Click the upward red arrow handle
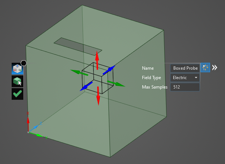This screenshot has width=225, height=164. tap(97, 60)
